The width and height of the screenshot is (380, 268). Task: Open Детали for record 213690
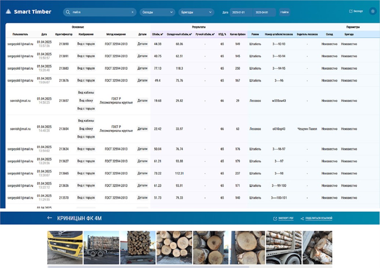142,44
